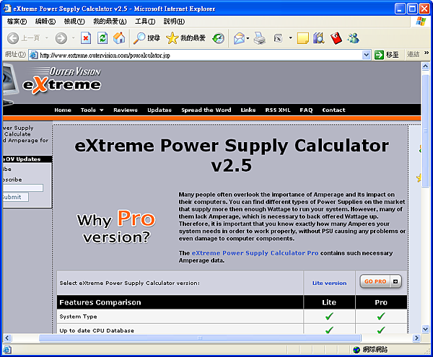Click the Go green arrow button
The width and height of the screenshot is (433, 357).
tap(379, 55)
